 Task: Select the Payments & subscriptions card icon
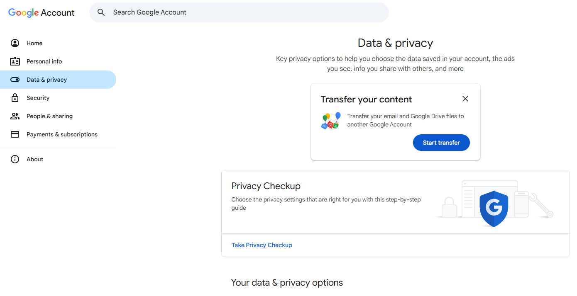click(x=15, y=134)
